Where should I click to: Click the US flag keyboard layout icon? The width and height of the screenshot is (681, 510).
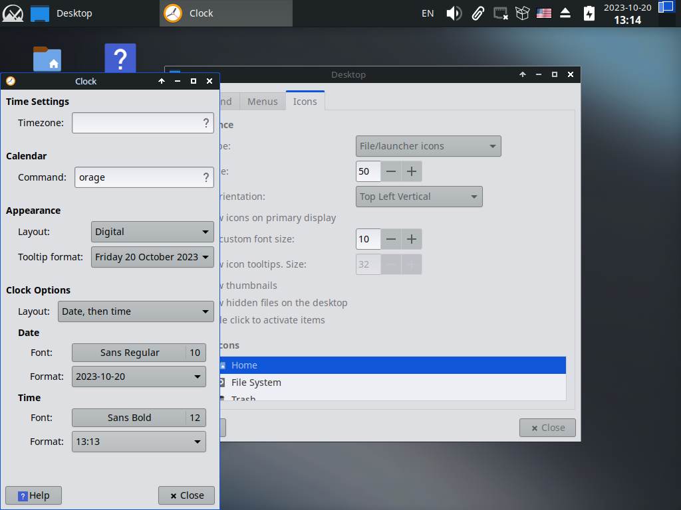click(544, 13)
